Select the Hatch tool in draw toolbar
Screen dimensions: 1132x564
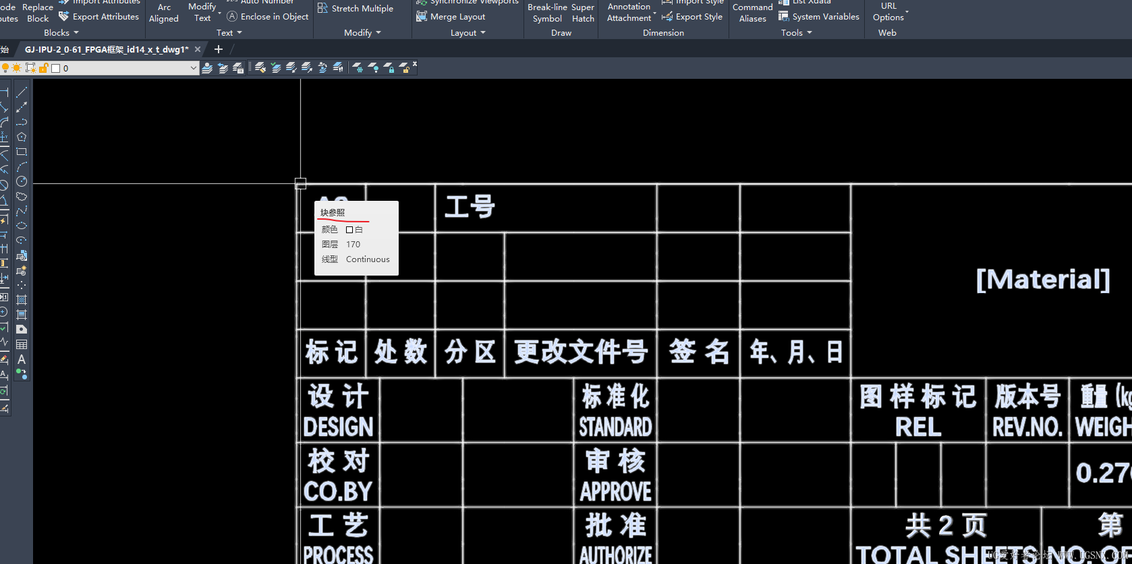[x=22, y=300]
